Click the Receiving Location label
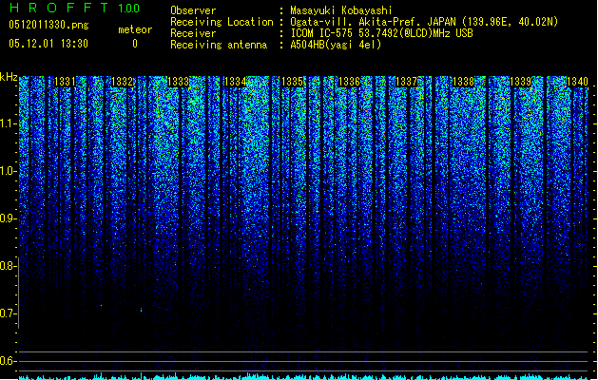 [222, 22]
